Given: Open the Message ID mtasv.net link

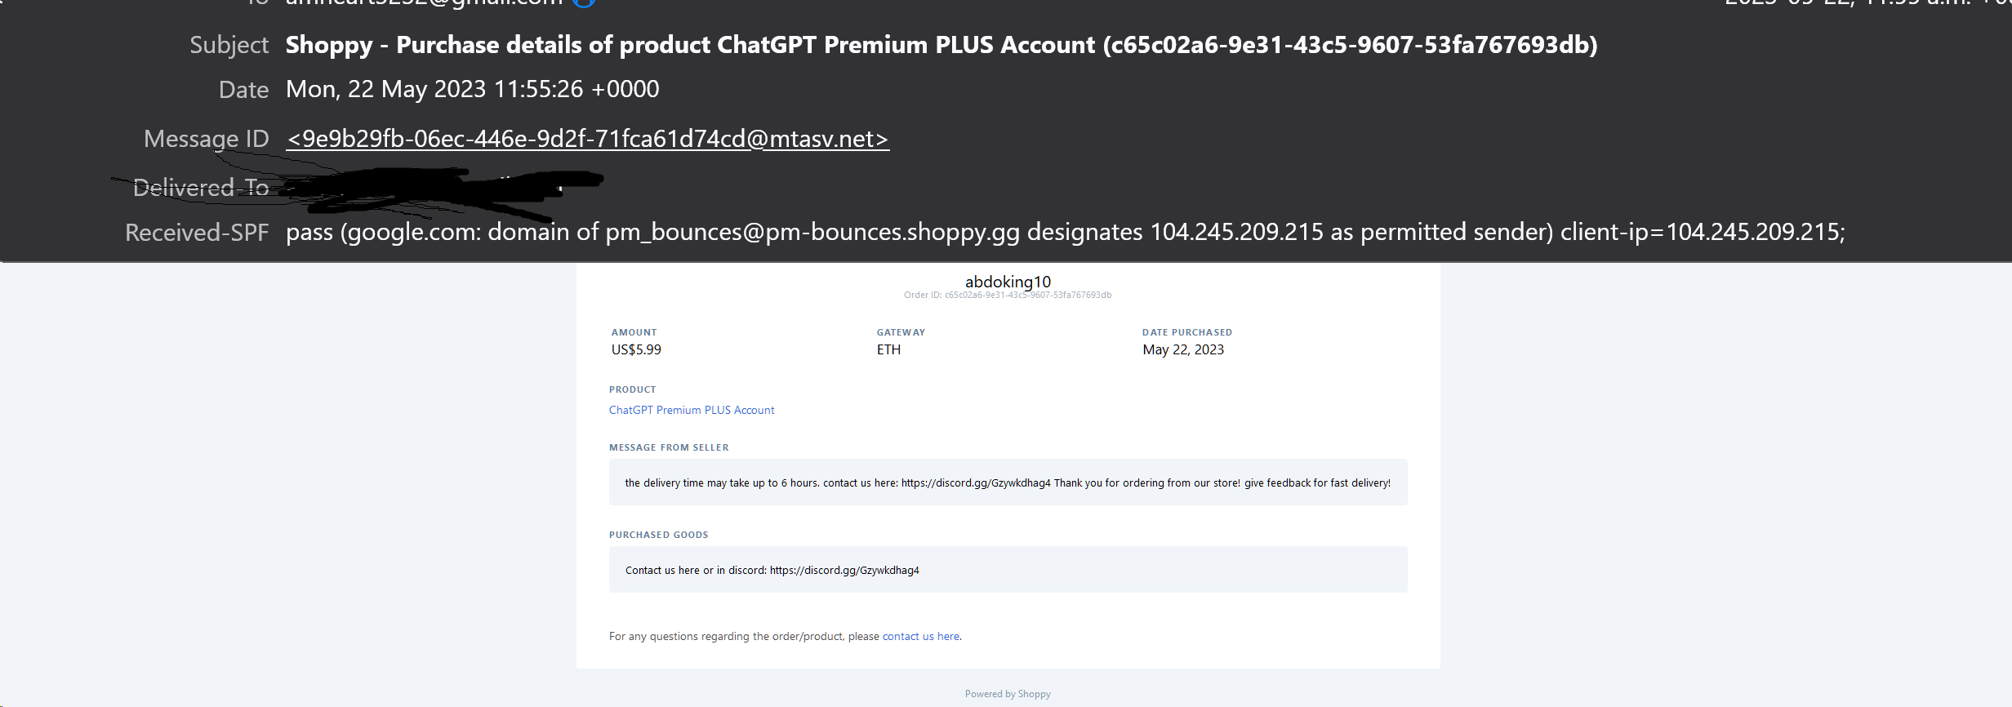Looking at the screenshot, I should 587,139.
